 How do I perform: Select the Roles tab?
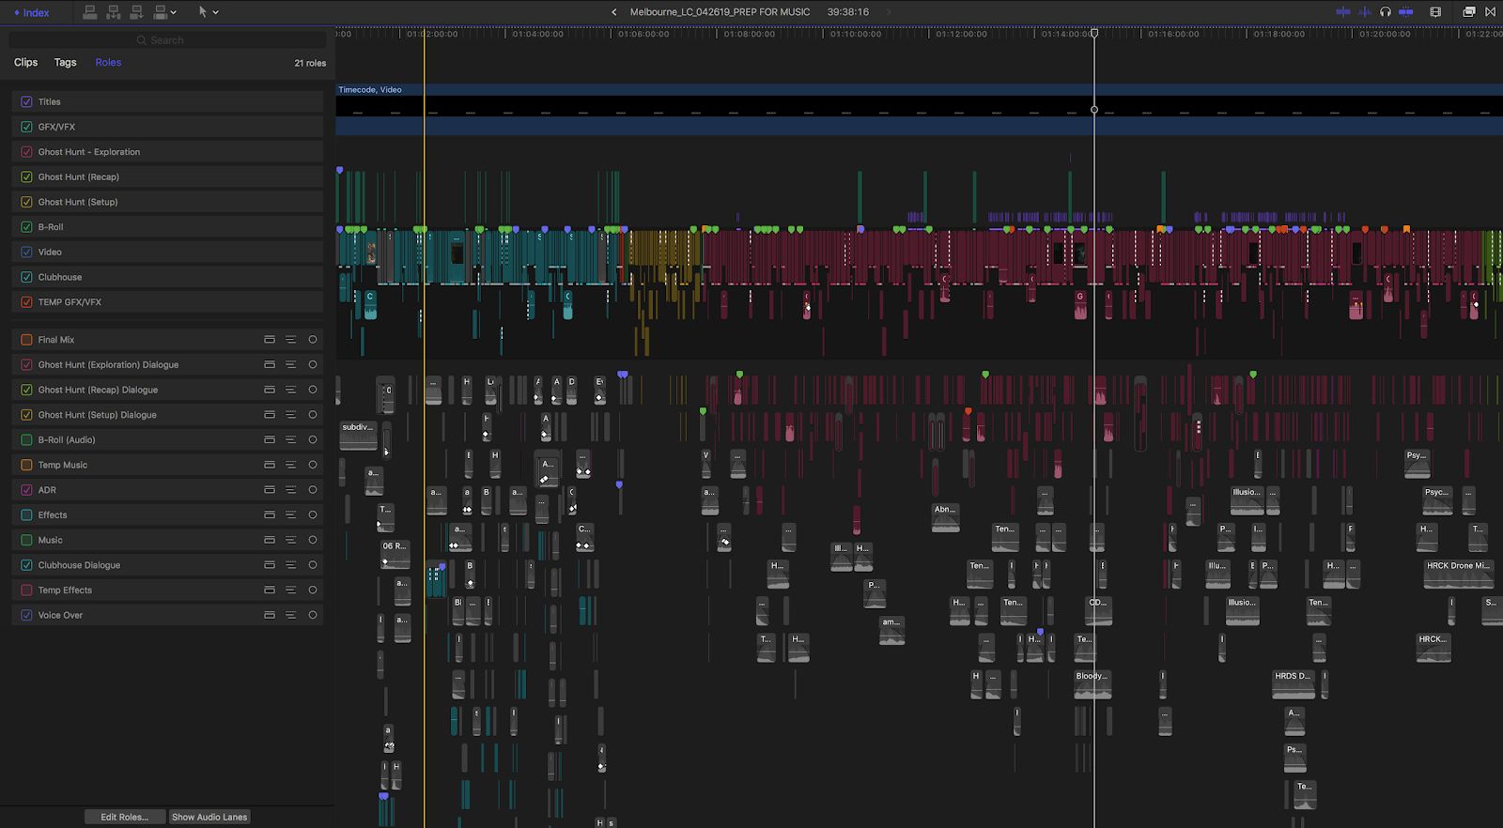(108, 62)
